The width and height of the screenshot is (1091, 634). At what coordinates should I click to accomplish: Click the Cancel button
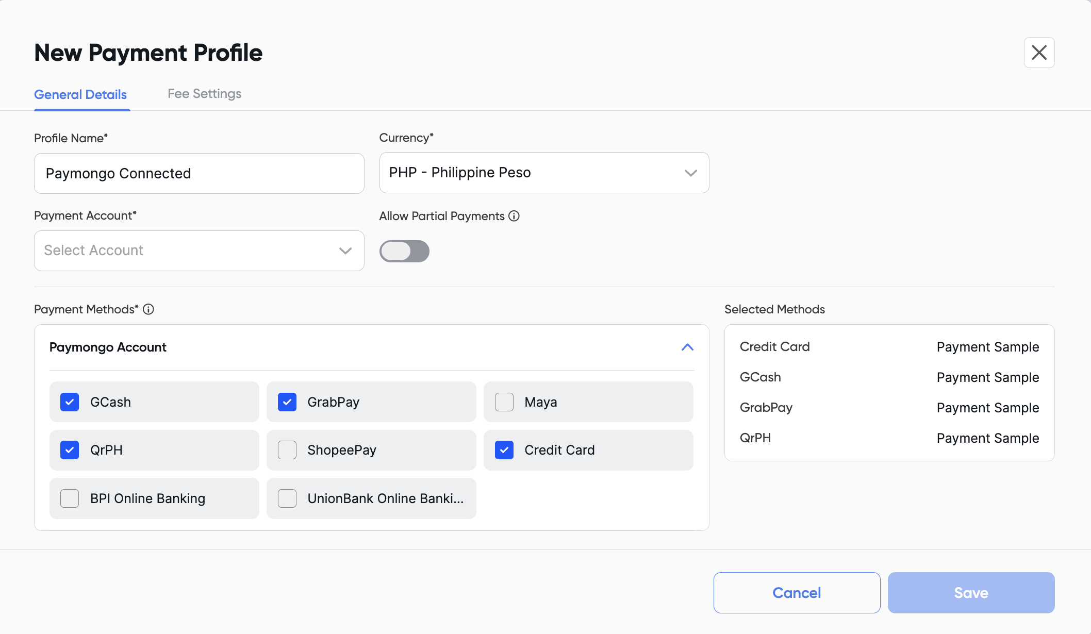pos(797,593)
